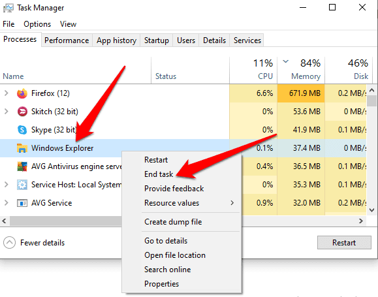Click the Fewer details link

[x=42, y=243]
